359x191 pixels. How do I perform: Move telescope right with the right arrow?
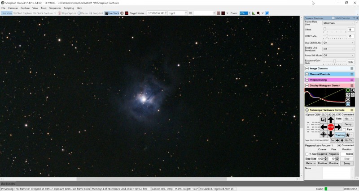(x=338, y=127)
